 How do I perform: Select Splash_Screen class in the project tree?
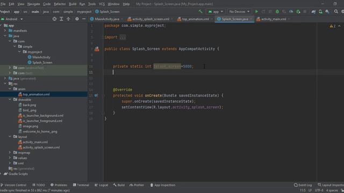(42, 62)
